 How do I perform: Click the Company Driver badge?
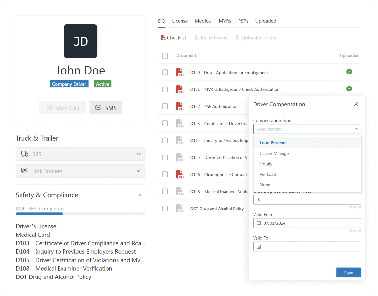pyautogui.click(x=69, y=84)
